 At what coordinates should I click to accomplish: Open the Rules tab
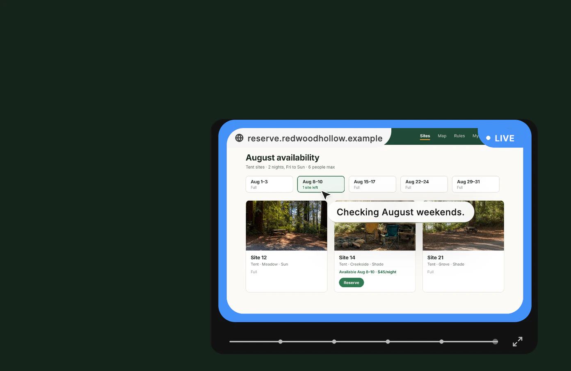[459, 136]
